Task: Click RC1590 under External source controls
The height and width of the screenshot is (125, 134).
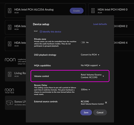Action: pos(85,101)
